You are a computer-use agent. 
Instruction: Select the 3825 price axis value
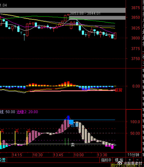[x=136, y=28]
